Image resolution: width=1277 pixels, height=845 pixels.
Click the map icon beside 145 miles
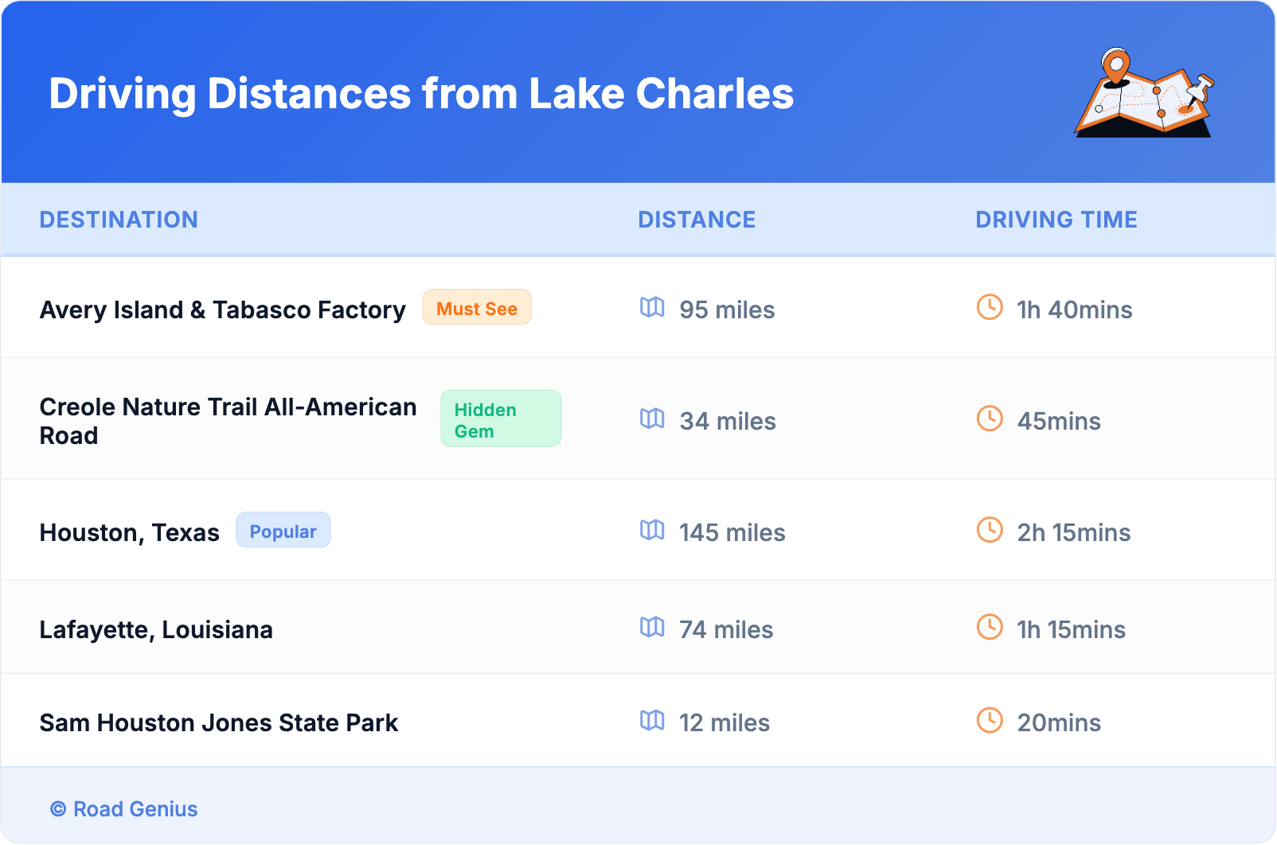(x=652, y=530)
